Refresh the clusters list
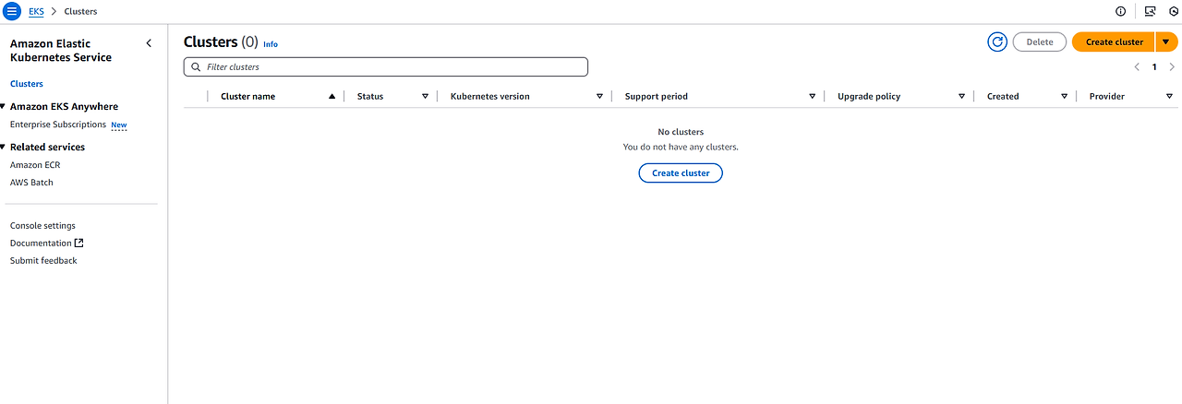Viewport: 1182px width, 404px height. coord(997,42)
